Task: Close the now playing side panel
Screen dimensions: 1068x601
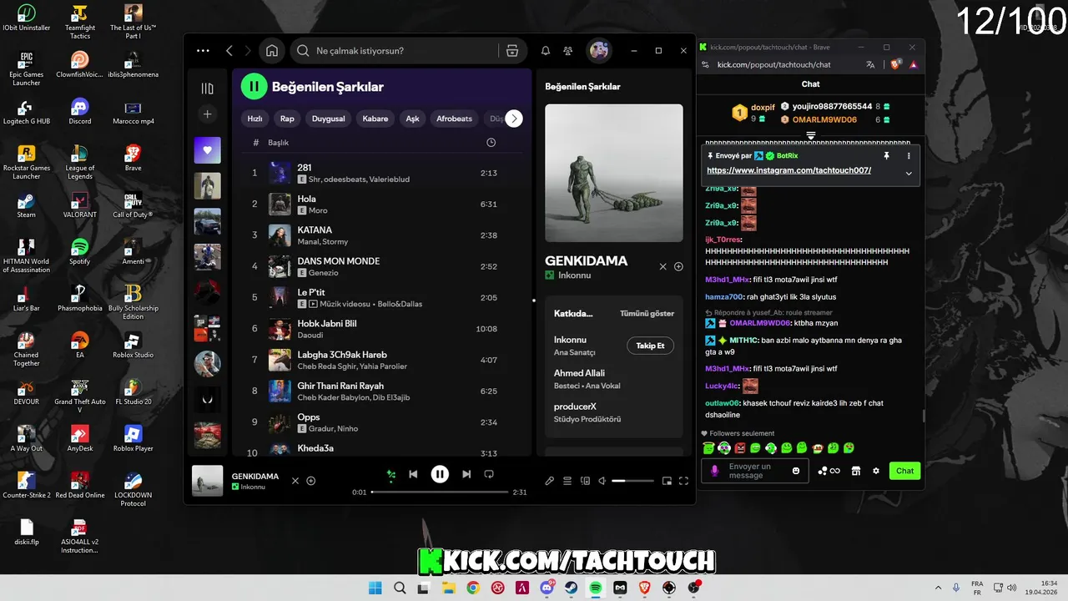Action: (x=663, y=266)
